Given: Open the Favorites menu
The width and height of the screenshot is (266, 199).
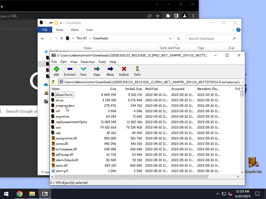Looking at the screenshot, I should [88, 62].
